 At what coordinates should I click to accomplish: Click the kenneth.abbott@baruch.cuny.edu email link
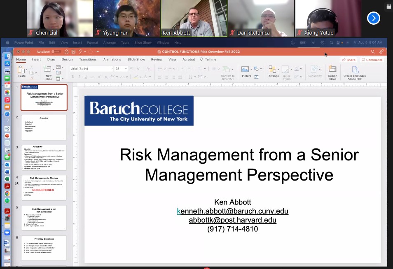click(233, 211)
